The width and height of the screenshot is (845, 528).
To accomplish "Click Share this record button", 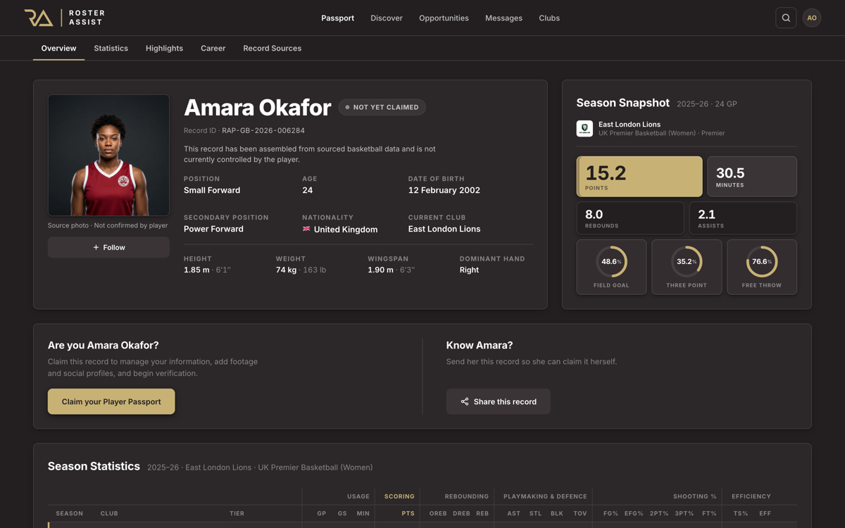I will 498,401.
